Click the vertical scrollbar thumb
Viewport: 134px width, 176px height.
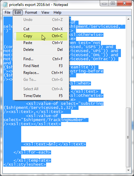click(x=128, y=137)
